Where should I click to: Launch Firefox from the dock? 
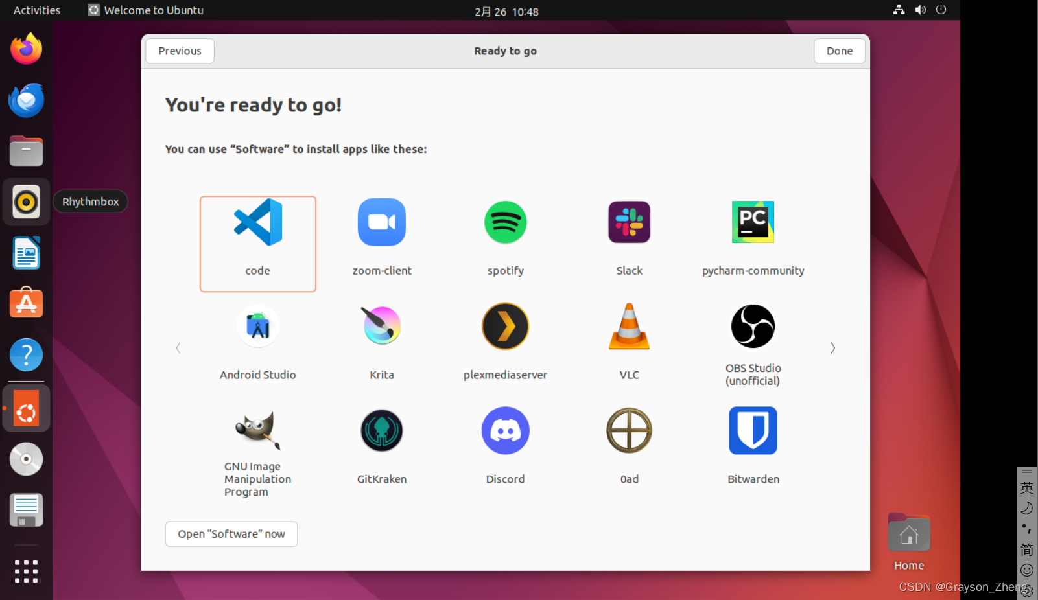tap(26, 49)
